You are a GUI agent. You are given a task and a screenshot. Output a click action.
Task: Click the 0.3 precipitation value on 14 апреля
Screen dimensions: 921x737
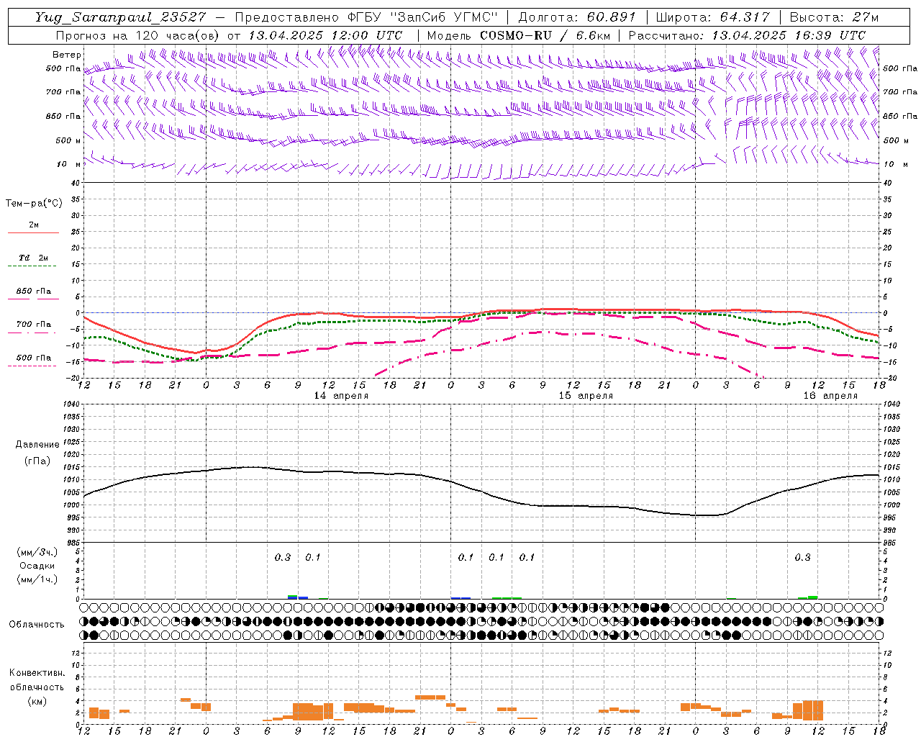(283, 557)
